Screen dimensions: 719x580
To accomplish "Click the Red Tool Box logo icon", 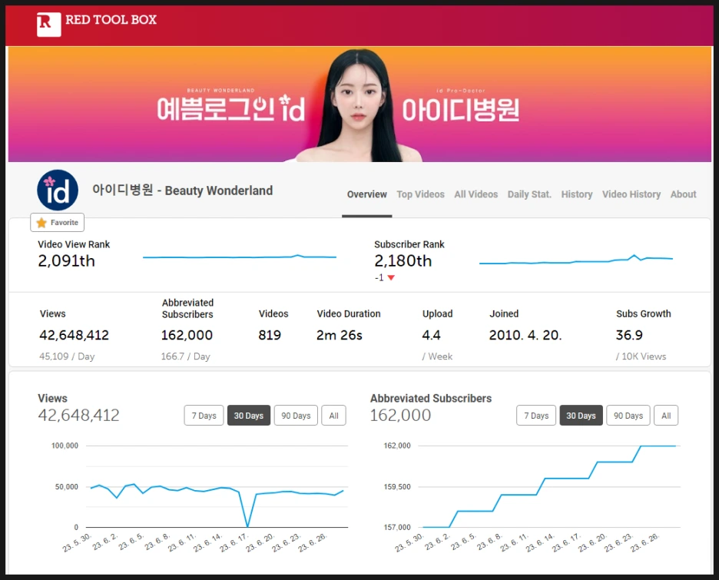I will pos(48,25).
